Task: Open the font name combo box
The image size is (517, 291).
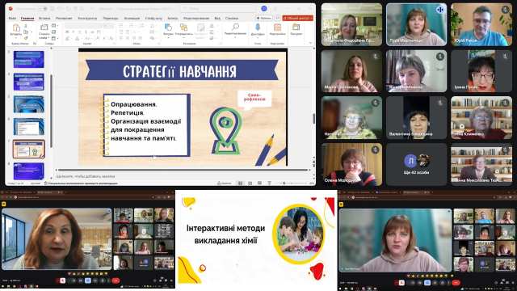Action: pyautogui.click(x=83, y=26)
